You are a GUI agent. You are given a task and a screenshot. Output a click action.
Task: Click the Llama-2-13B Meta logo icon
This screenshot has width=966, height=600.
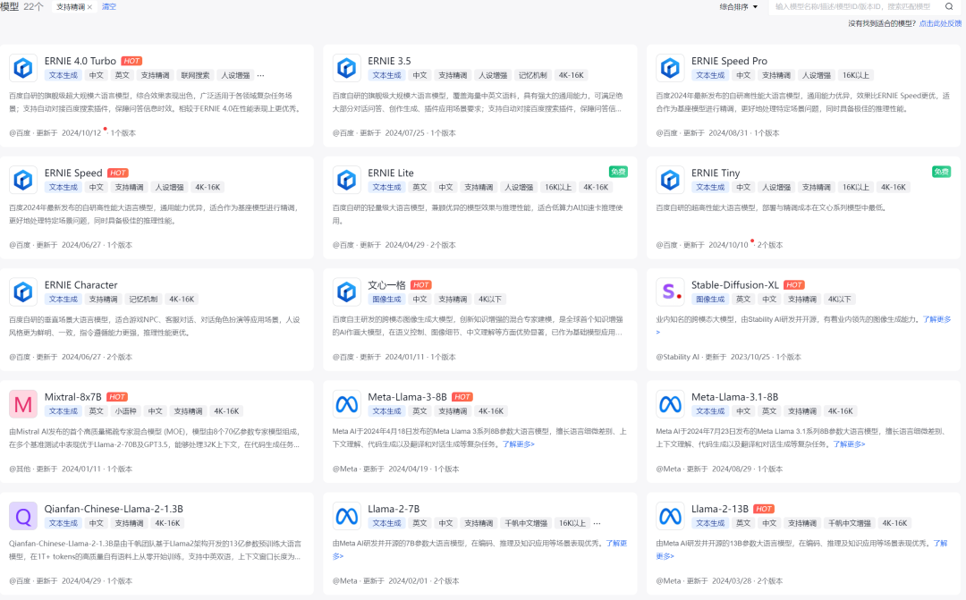(670, 515)
